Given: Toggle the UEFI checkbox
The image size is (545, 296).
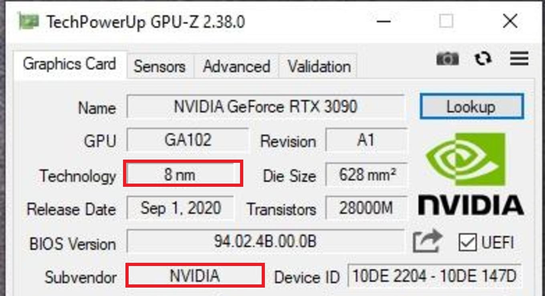Looking at the screenshot, I should pos(467,243).
